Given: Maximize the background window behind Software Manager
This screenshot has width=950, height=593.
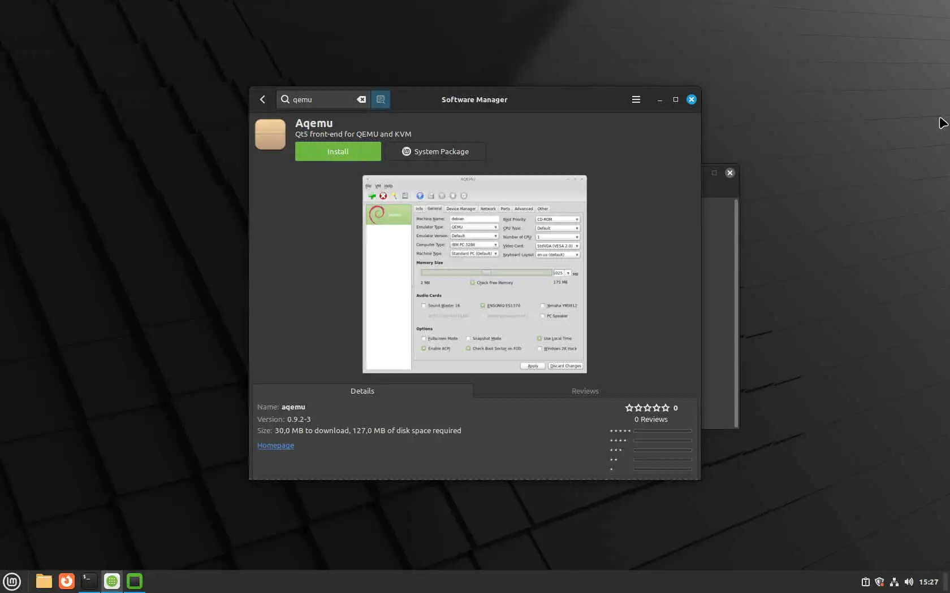Looking at the screenshot, I should 714,173.
